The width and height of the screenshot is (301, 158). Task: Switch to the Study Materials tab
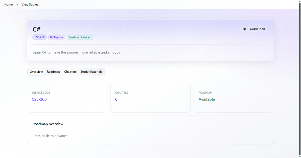click(91, 71)
